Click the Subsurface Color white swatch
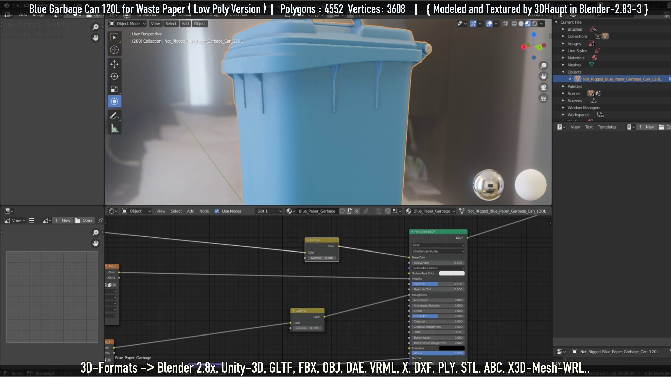 (x=452, y=273)
